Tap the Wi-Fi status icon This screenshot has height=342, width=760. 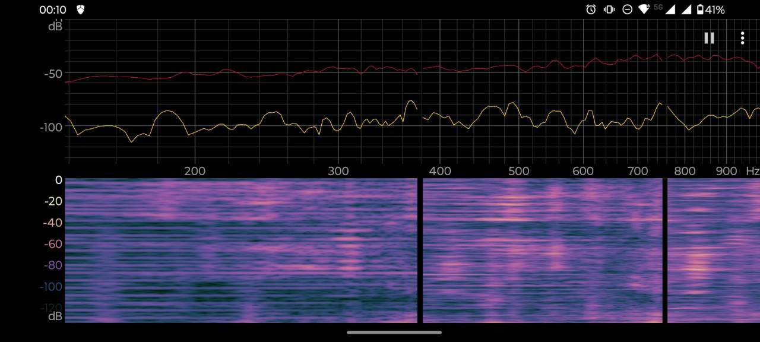pyautogui.click(x=644, y=9)
